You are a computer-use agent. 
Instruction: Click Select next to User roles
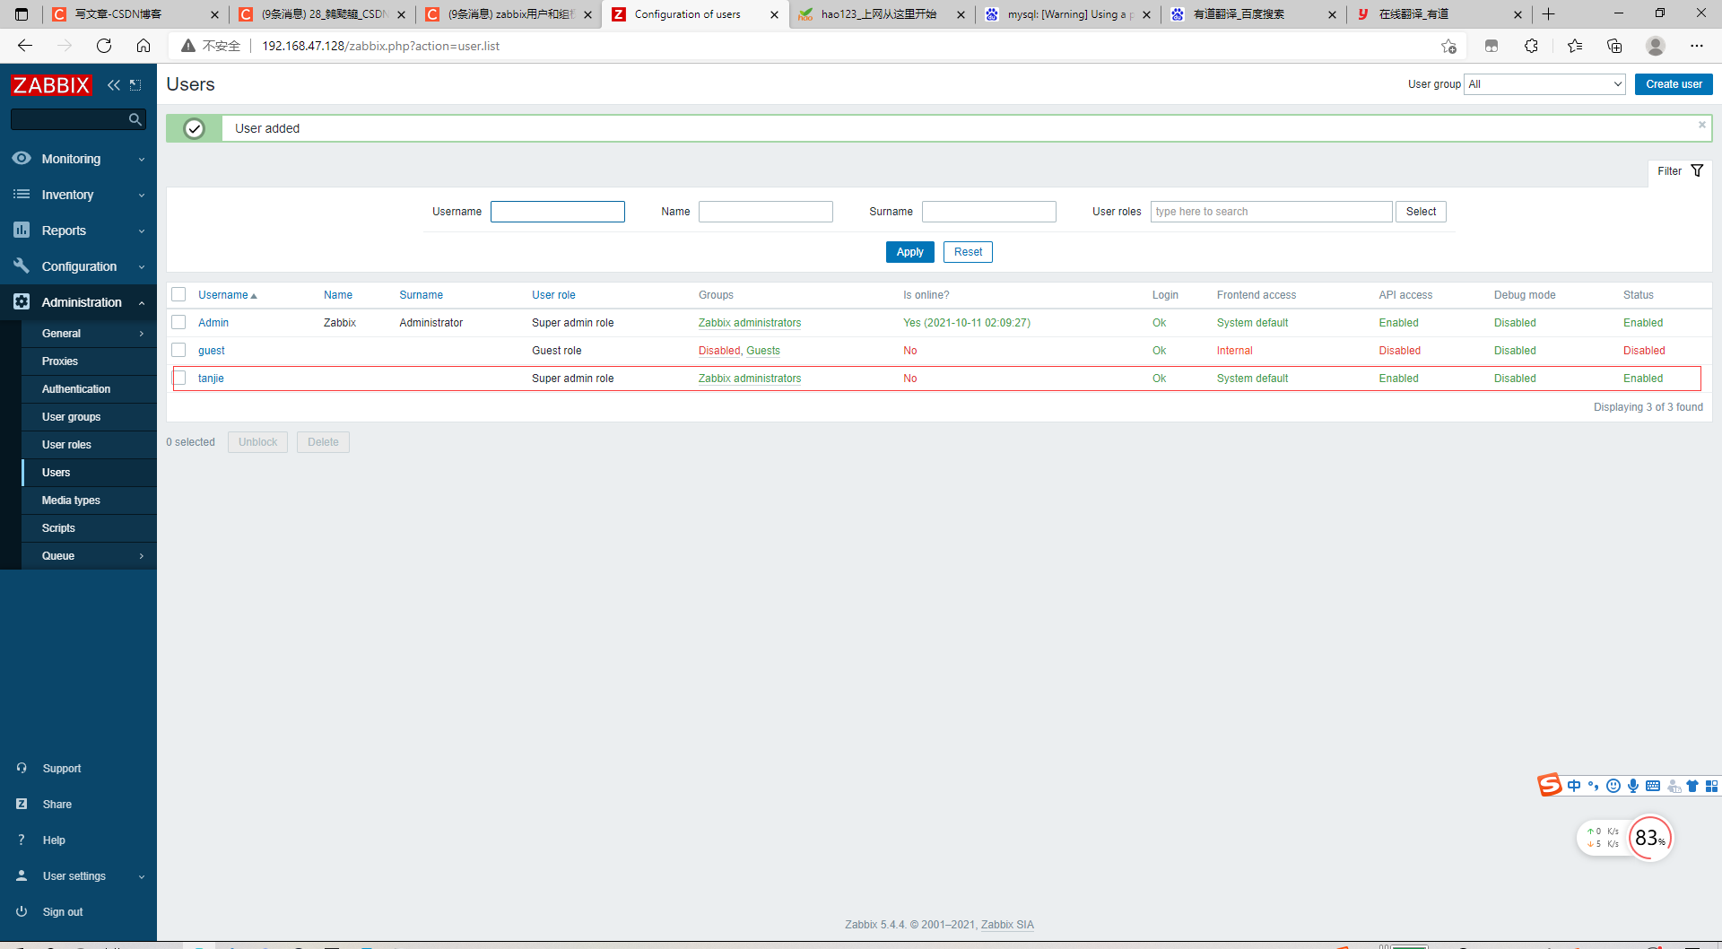(1421, 212)
